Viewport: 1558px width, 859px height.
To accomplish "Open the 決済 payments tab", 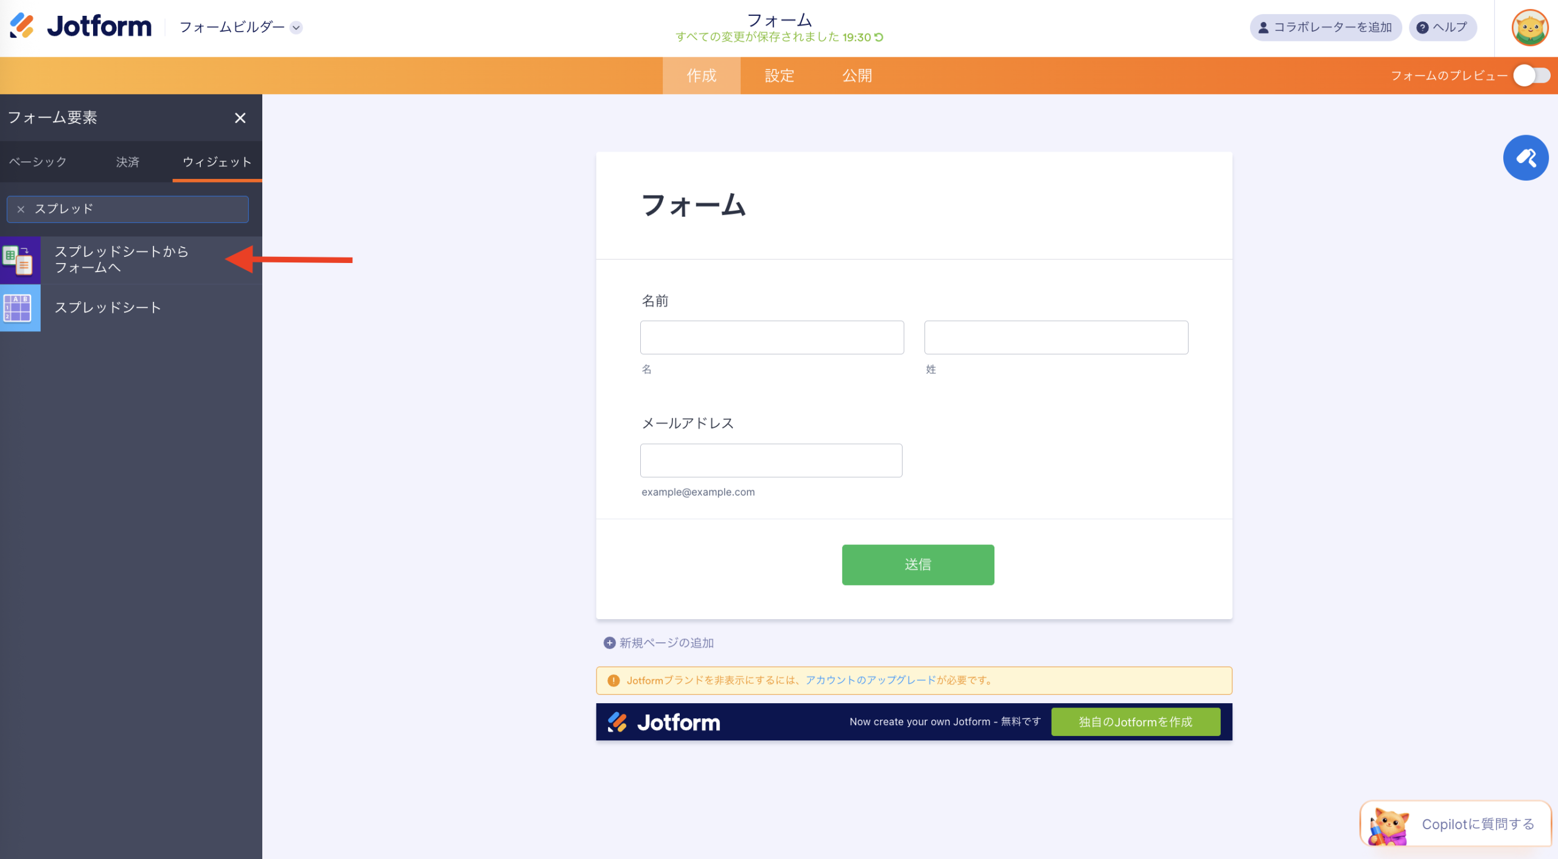I will click(127, 162).
